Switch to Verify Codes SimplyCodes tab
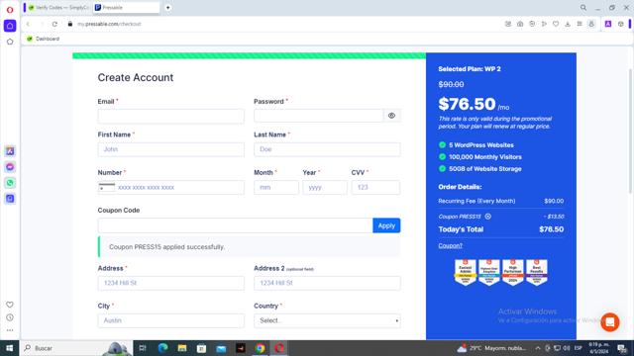The width and height of the screenshot is (634, 356). 57,8
